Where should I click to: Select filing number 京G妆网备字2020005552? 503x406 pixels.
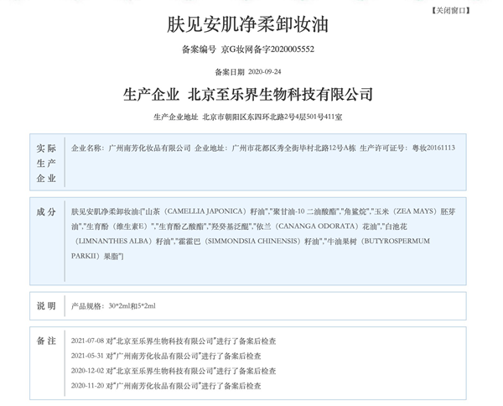coord(267,49)
